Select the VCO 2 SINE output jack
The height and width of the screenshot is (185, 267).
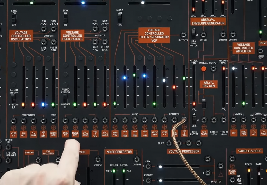44,42
